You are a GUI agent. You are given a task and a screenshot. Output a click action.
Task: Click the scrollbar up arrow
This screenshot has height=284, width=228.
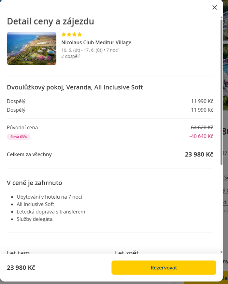coord(221,18)
